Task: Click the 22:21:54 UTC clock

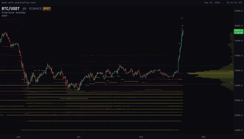Action: 234,3
